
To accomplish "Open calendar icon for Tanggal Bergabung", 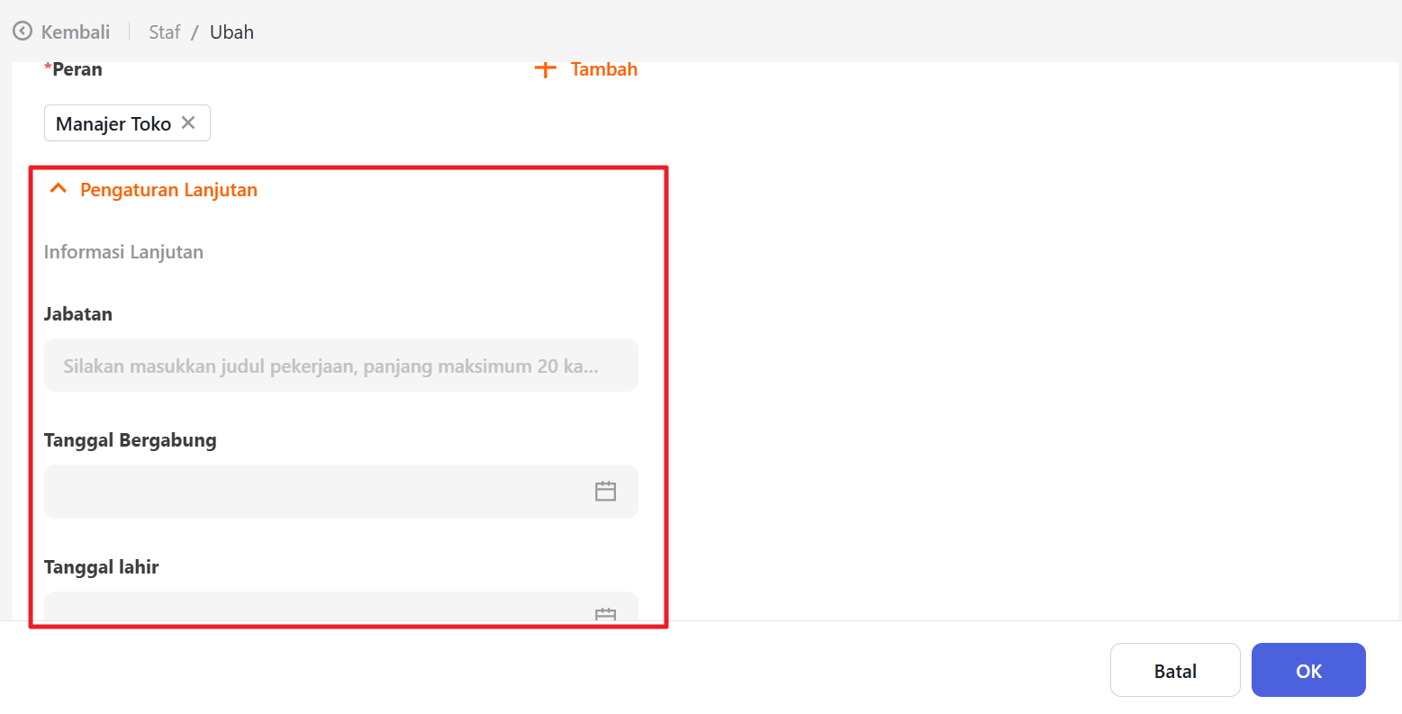I will 605,492.
